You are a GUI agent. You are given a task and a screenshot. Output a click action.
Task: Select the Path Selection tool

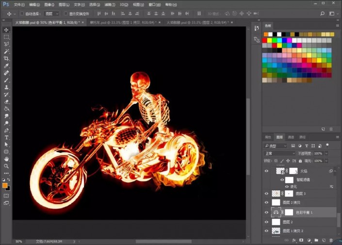point(6,145)
